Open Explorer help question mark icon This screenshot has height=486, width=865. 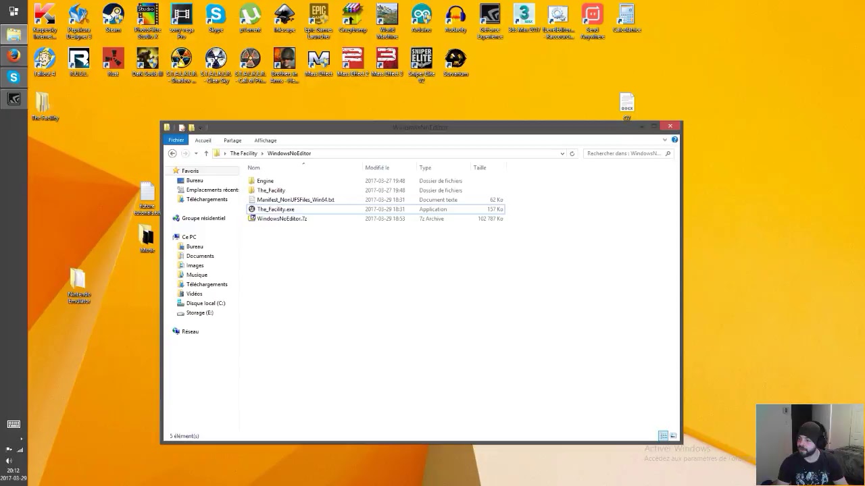pos(674,140)
